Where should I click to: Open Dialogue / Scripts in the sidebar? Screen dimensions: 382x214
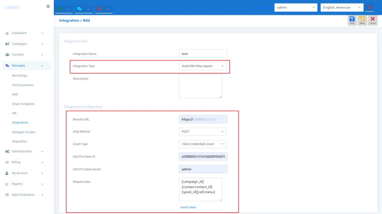click(x=24, y=132)
